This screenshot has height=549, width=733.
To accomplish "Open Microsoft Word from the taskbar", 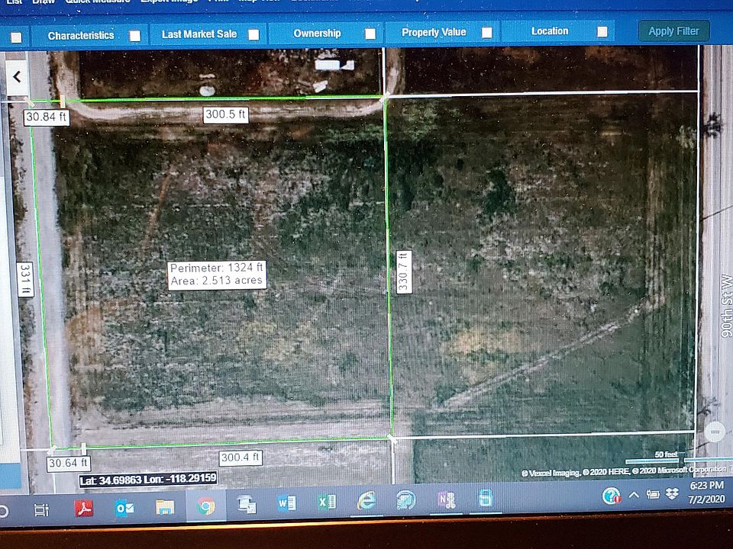I will pos(286,504).
